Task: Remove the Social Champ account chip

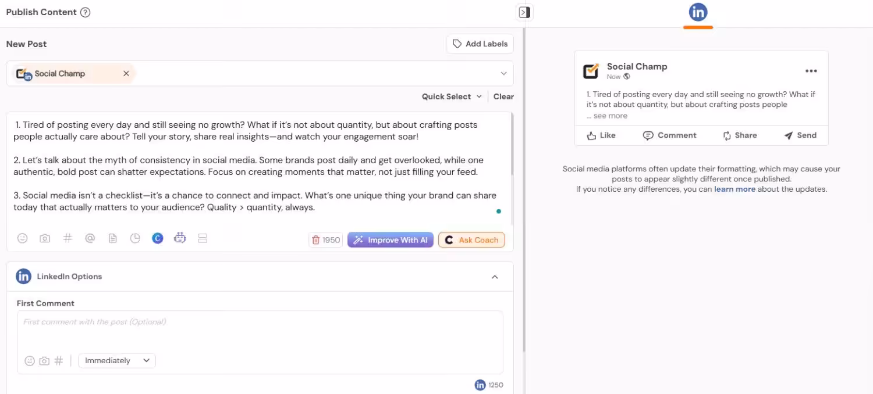Action: 126,73
